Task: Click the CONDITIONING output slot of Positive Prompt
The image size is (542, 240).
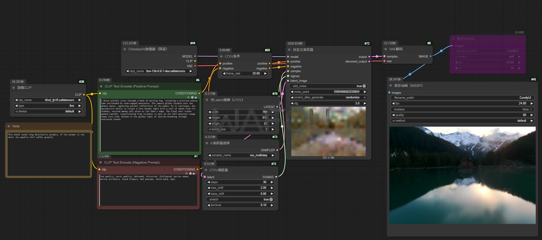Action: pyautogui.click(x=199, y=93)
